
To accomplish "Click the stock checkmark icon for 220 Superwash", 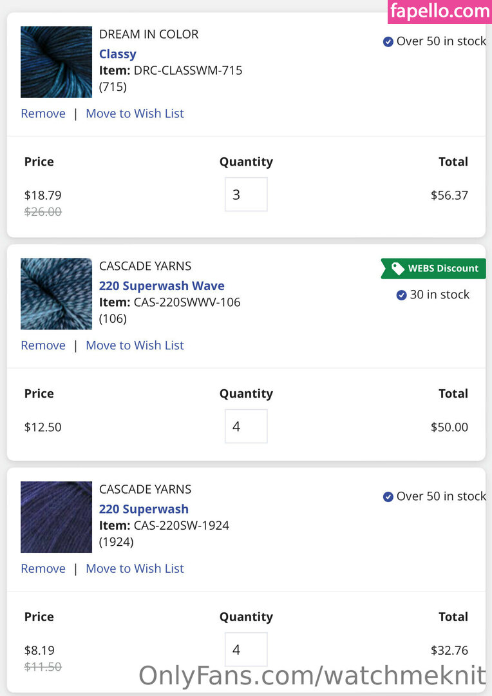I will (x=388, y=497).
